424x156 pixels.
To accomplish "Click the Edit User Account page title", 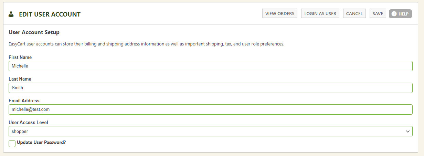I will tap(50, 14).
